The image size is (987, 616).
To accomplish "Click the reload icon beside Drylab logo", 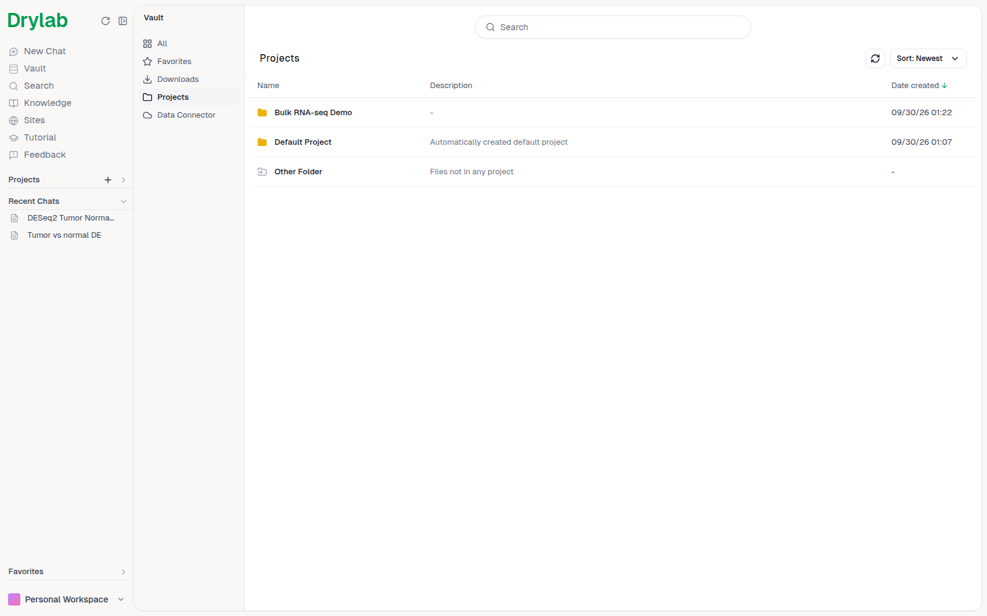I will click(105, 21).
